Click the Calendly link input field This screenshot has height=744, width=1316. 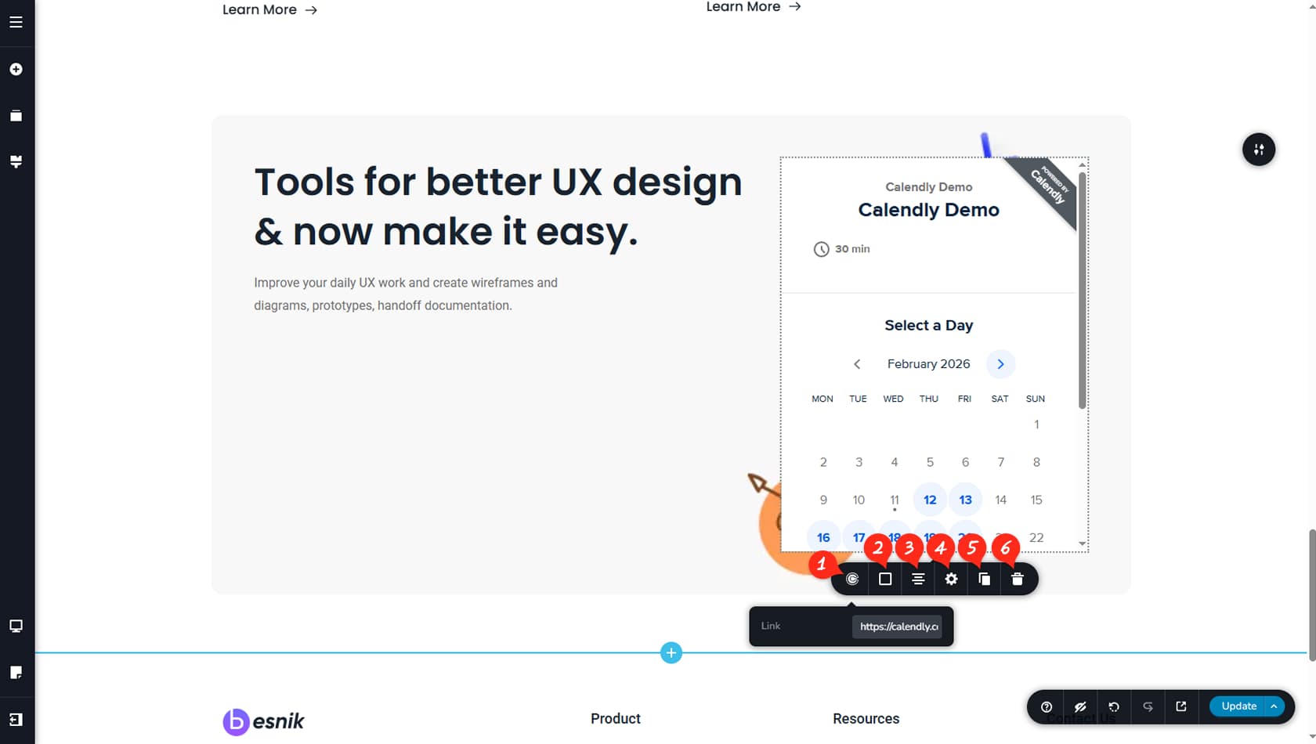(898, 627)
